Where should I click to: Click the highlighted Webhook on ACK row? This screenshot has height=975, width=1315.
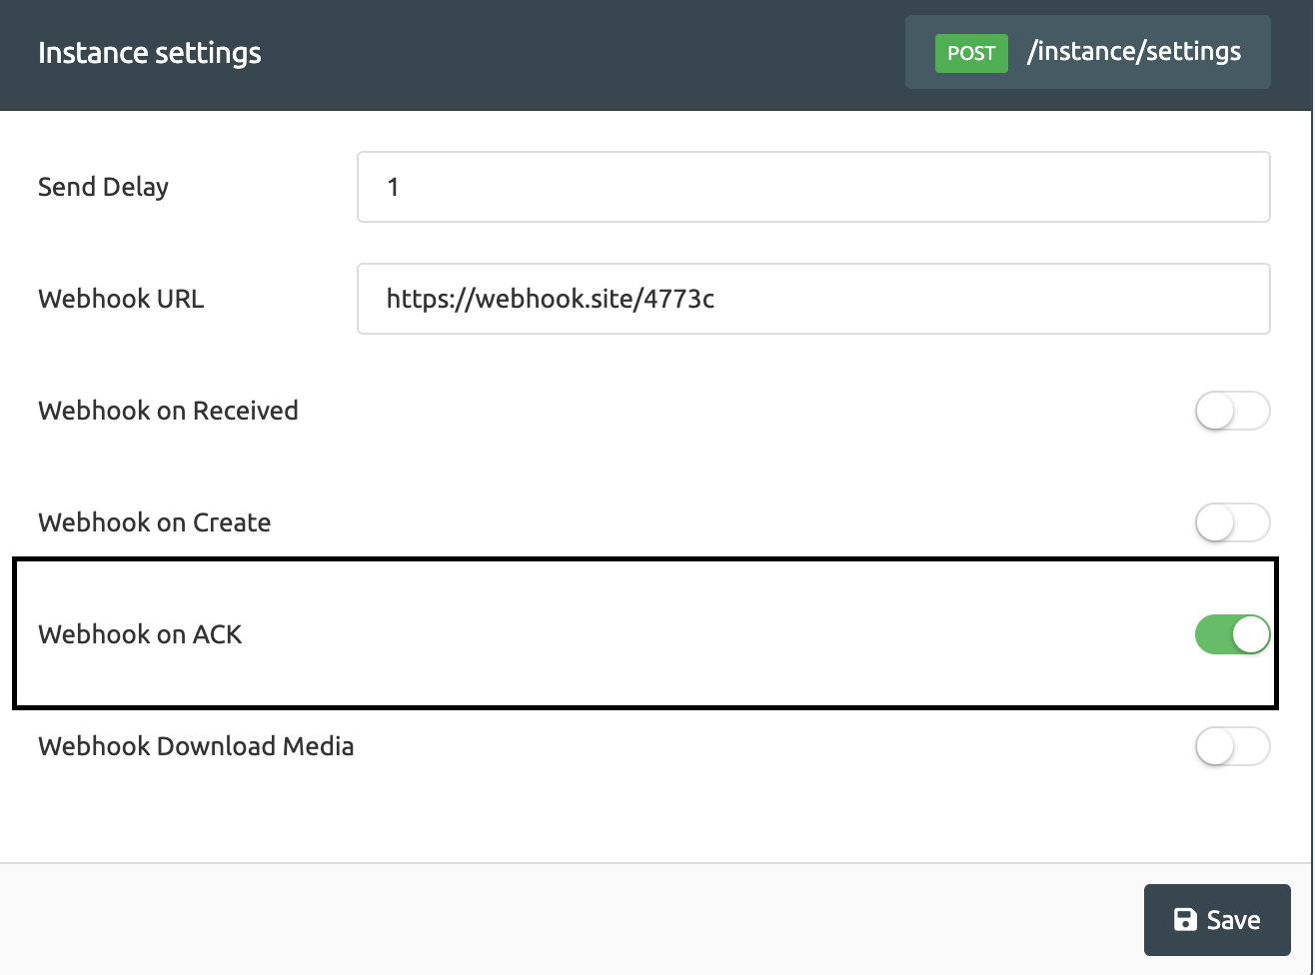coord(646,634)
